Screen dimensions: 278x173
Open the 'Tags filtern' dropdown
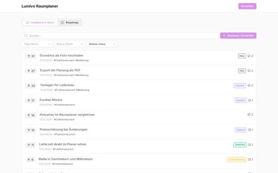click(37, 44)
